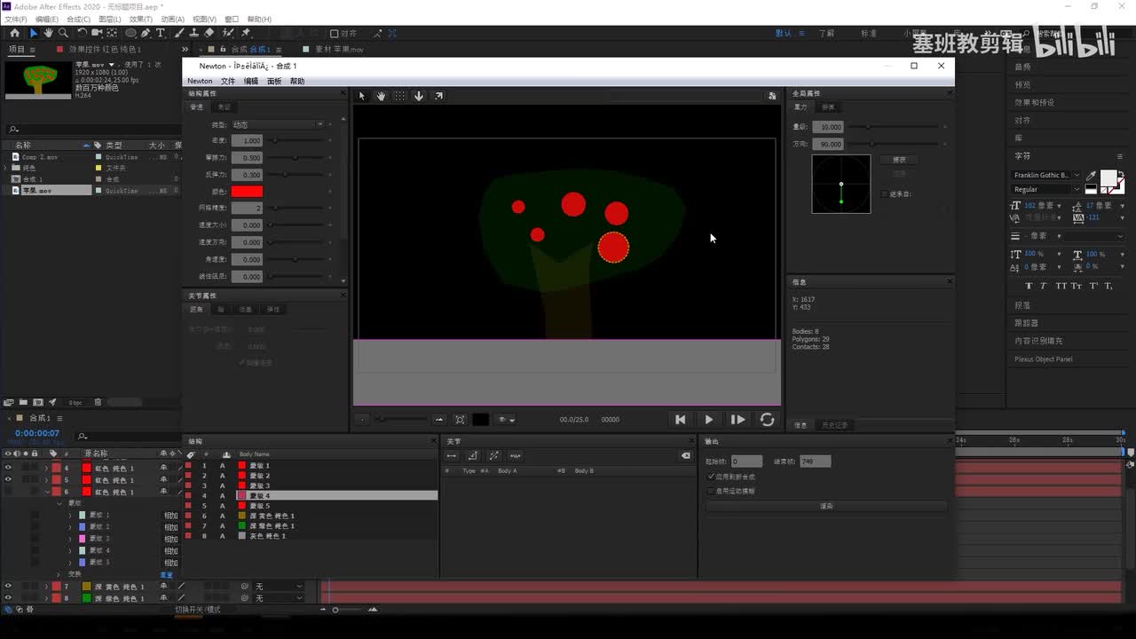Click the 渲染 button in output panel
This screenshot has width=1136, height=639.
click(x=826, y=507)
